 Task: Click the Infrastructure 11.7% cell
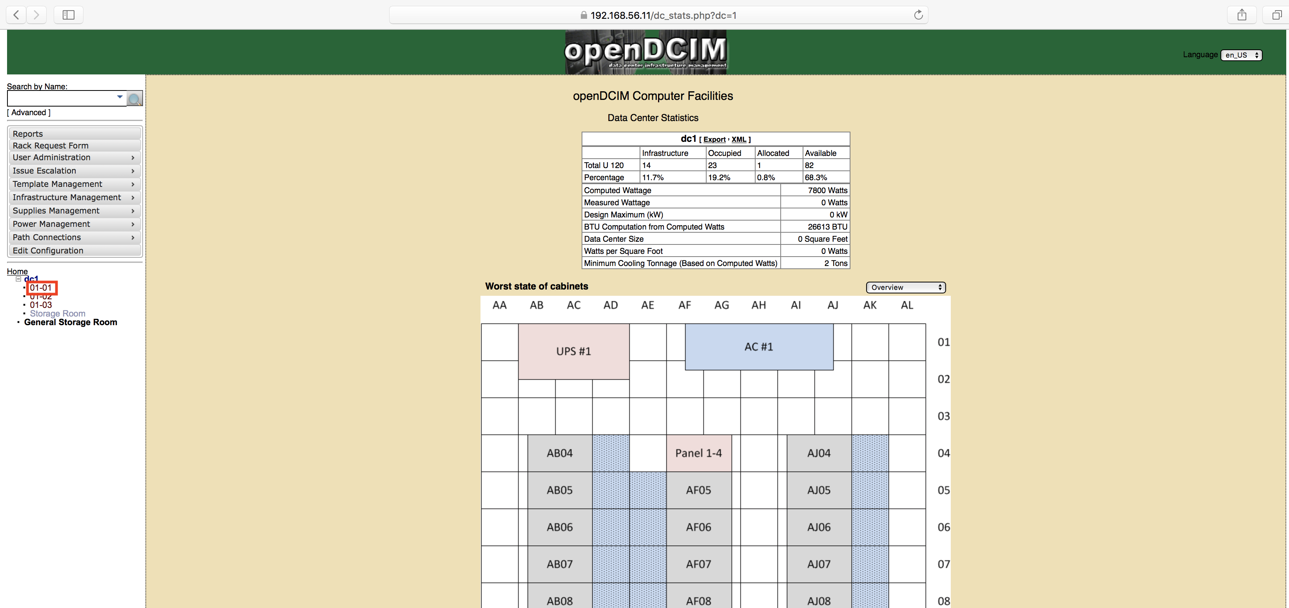click(673, 177)
